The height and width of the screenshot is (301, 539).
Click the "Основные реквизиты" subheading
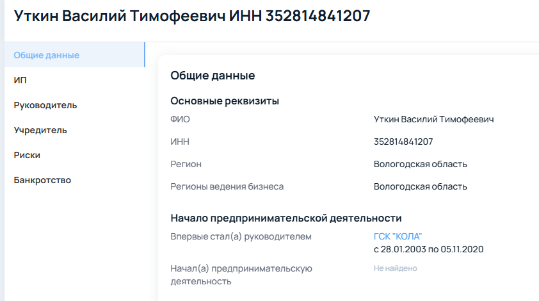pyautogui.click(x=225, y=101)
